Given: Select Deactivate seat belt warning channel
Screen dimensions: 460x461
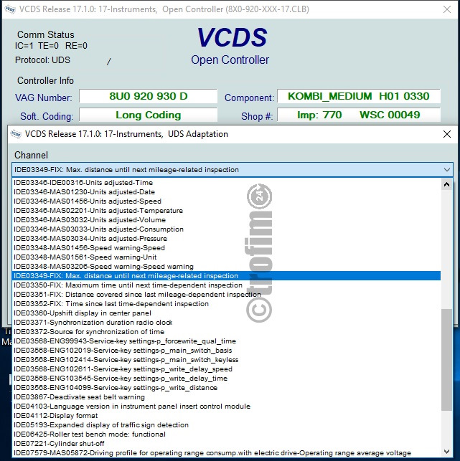Looking at the screenshot, I should coord(226,397).
